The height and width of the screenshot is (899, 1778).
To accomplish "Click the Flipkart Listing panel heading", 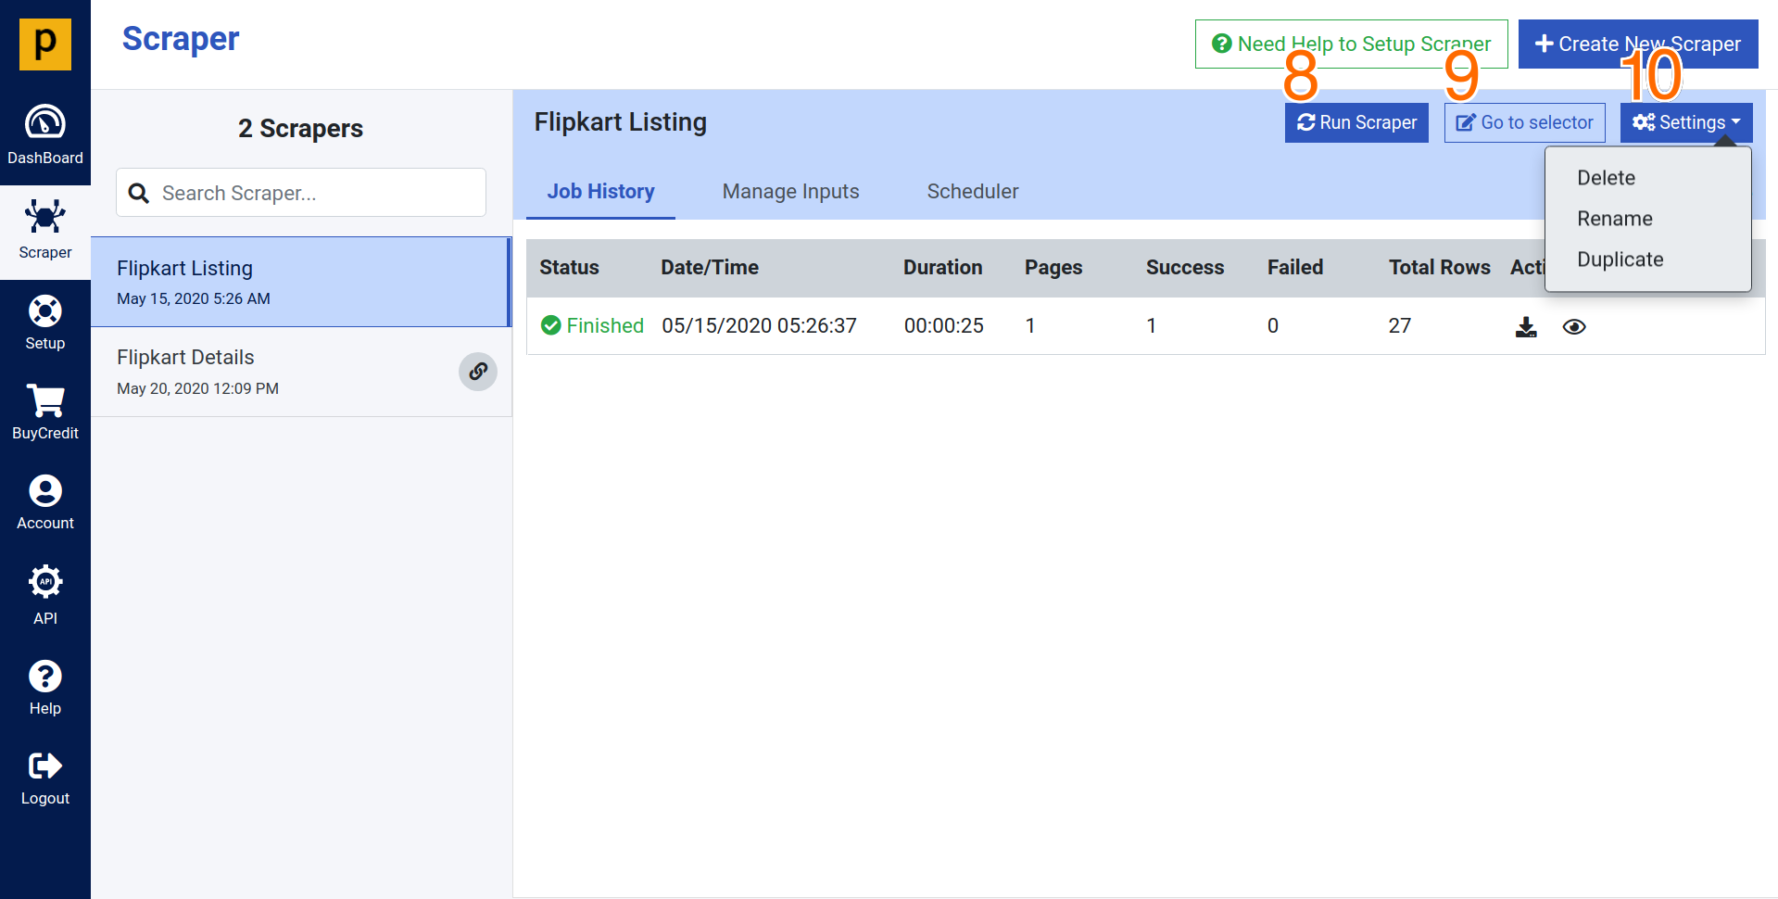I will (x=620, y=121).
